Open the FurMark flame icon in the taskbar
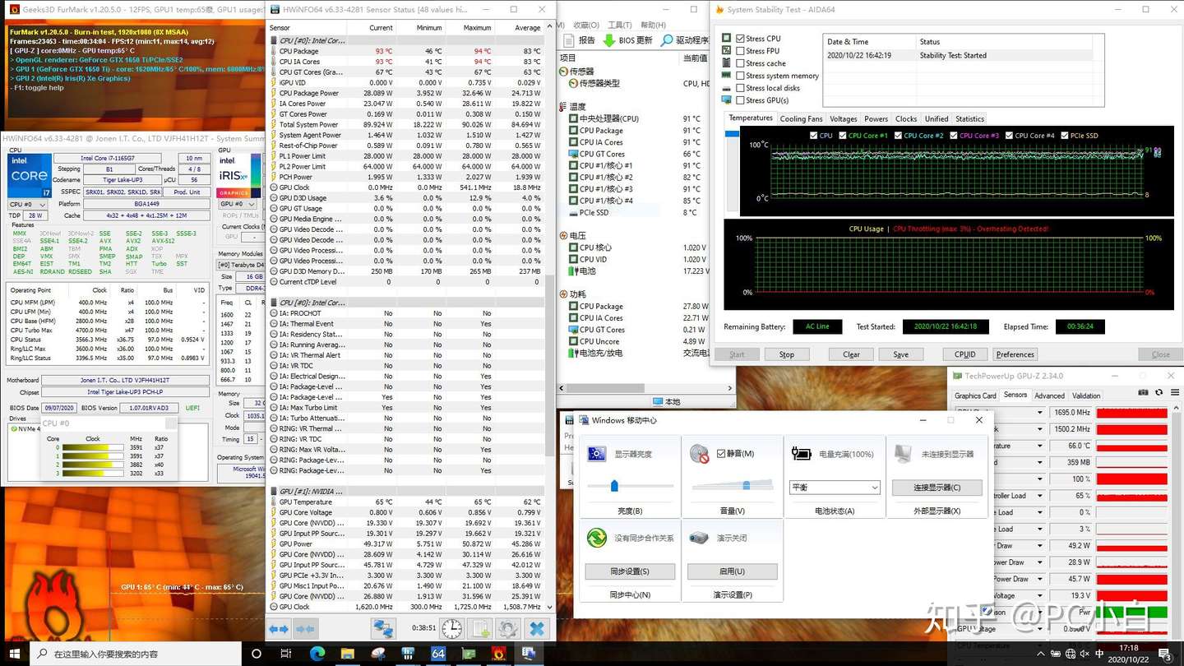1184x666 pixels. pyautogui.click(x=501, y=654)
